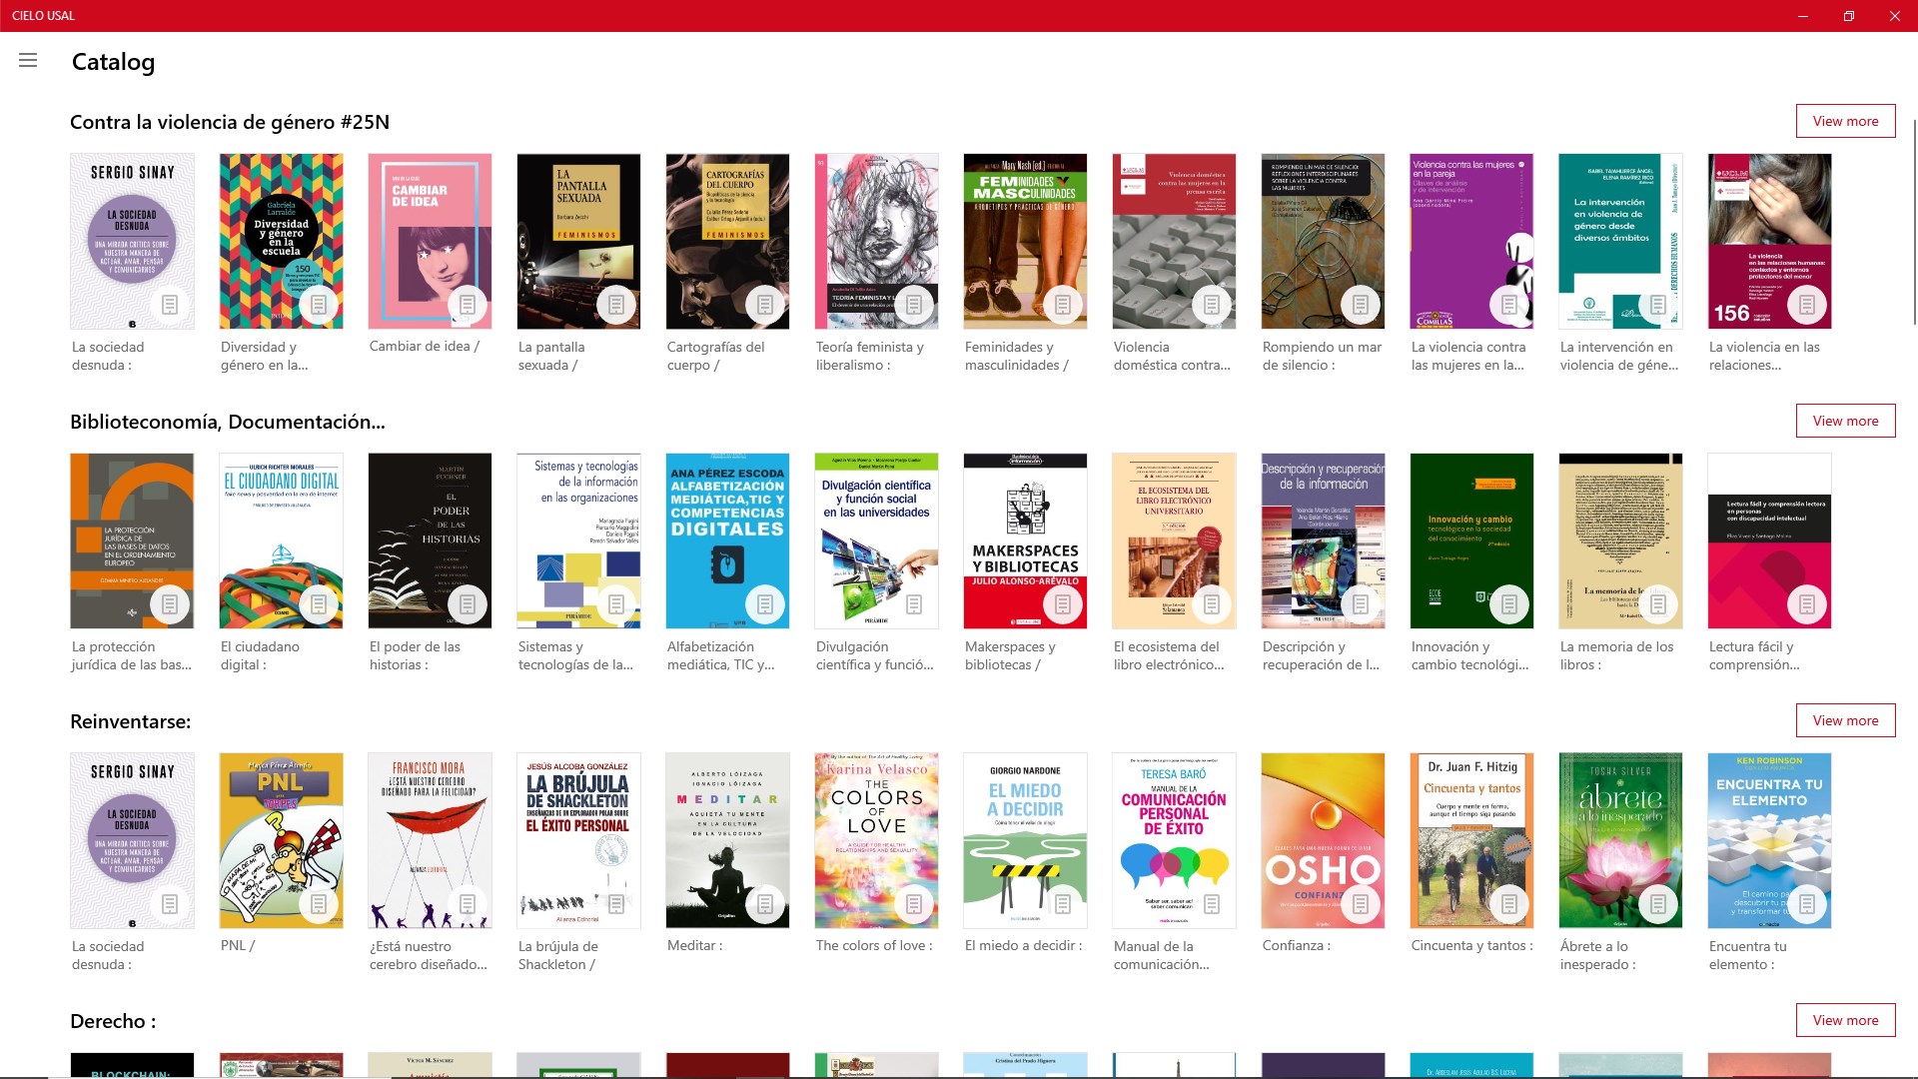View more in Contra la violencia de género
The width and height of the screenshot is (1918, 1079).
(x=1845, y=121)
